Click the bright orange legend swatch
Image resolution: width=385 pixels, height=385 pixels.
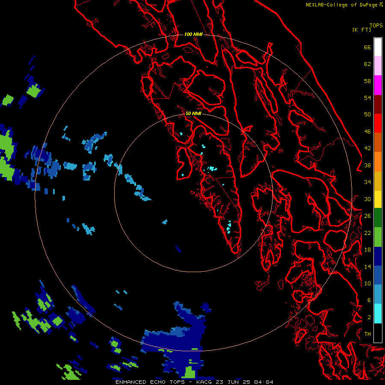[378, 162]
